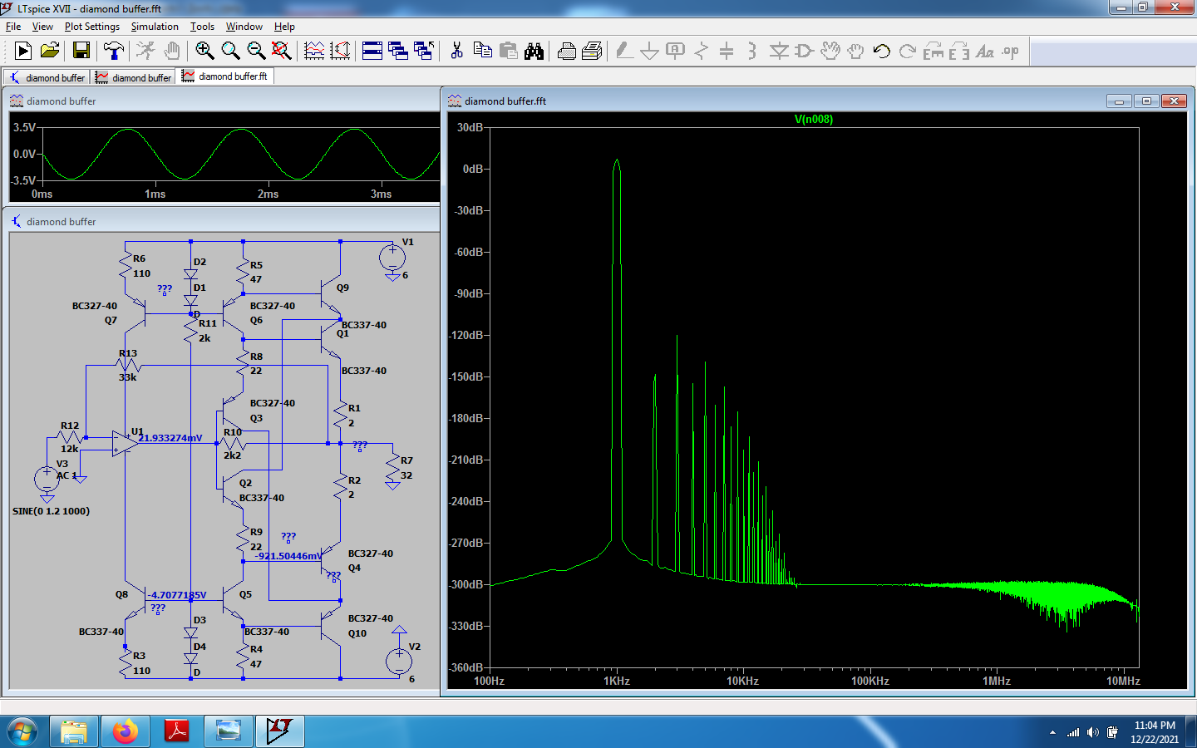Click the -4.7077185V voltage readout
1197x748 pixels.
[x=177, y=595]
